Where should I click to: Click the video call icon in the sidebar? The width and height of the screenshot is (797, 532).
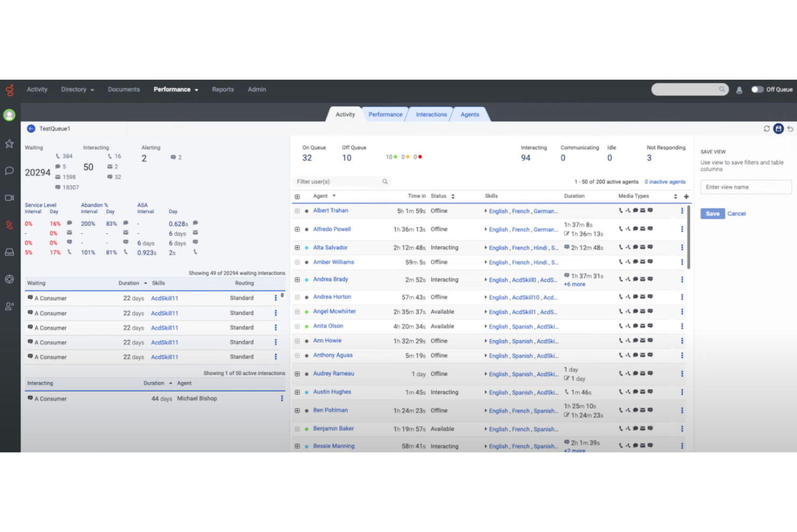point(9,198)
